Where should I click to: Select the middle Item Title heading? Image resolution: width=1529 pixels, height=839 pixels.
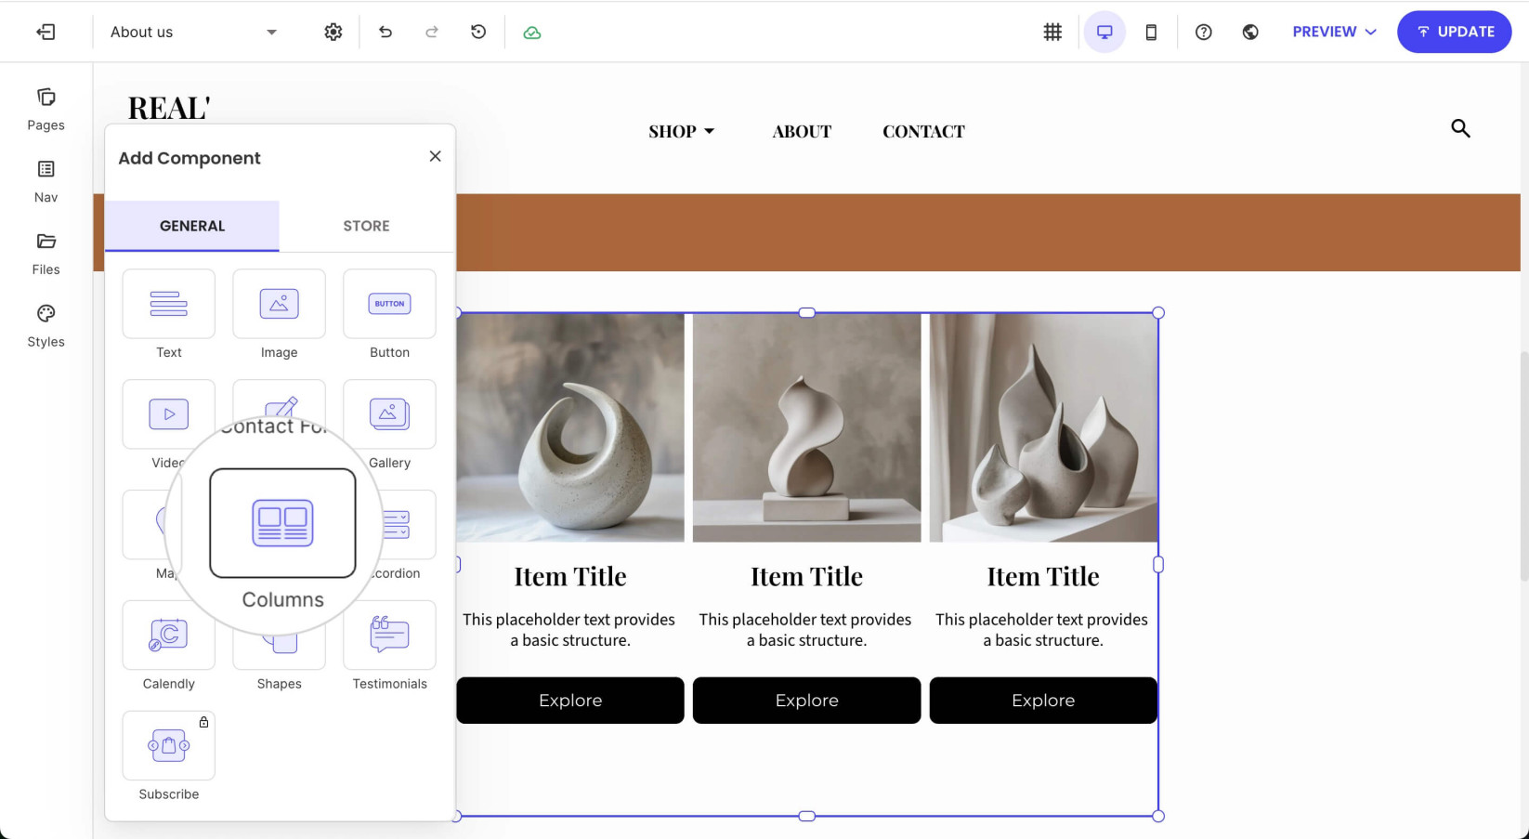pos(806,577)
